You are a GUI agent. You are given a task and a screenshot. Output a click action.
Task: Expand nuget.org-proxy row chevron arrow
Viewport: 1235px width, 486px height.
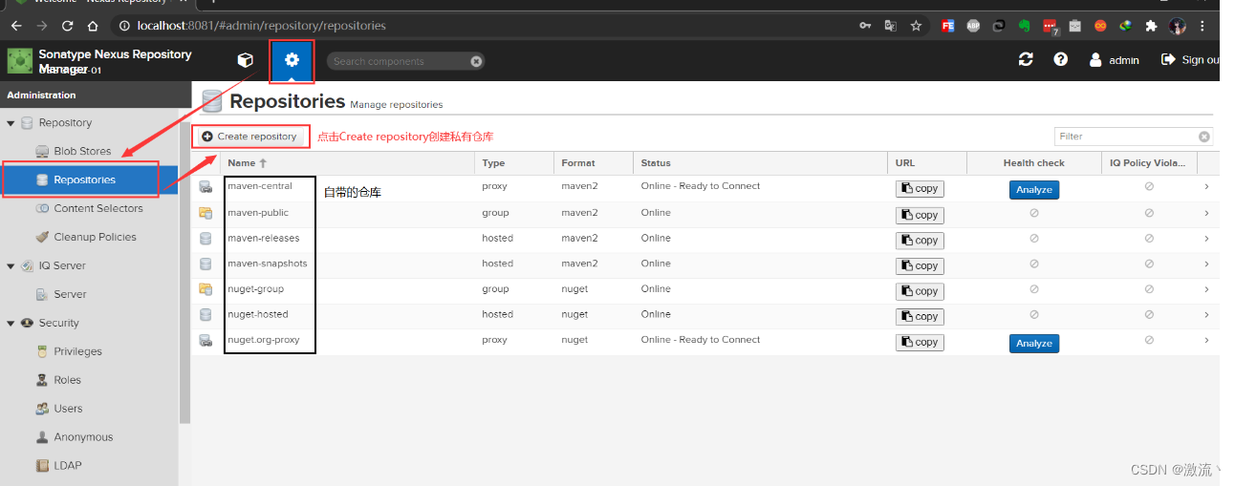tap(1207, 340)
